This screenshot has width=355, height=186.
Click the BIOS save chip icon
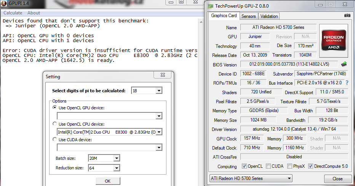(x=344, y=64)
